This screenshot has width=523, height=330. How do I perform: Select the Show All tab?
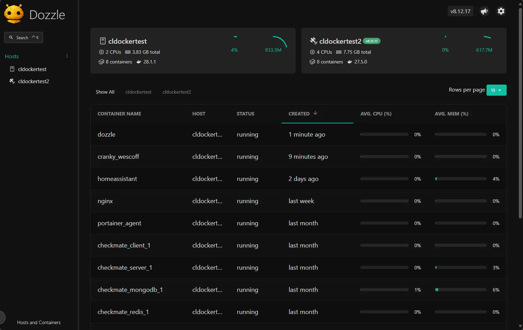click(x=105, y=92)
